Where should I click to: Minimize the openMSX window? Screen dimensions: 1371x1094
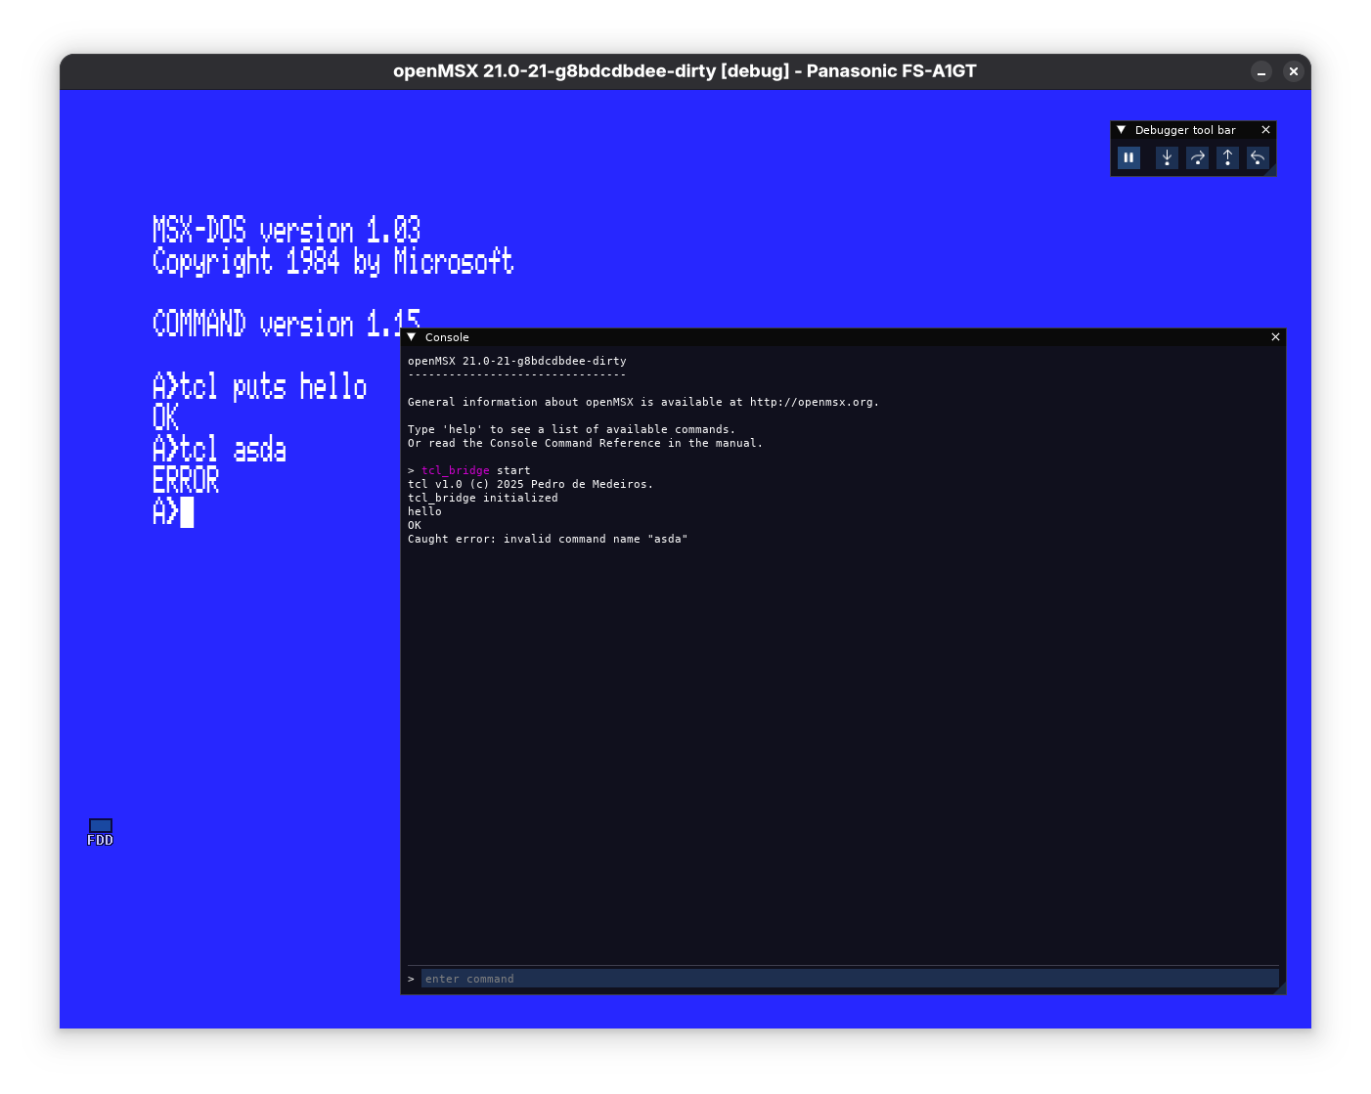[1261, 71]
